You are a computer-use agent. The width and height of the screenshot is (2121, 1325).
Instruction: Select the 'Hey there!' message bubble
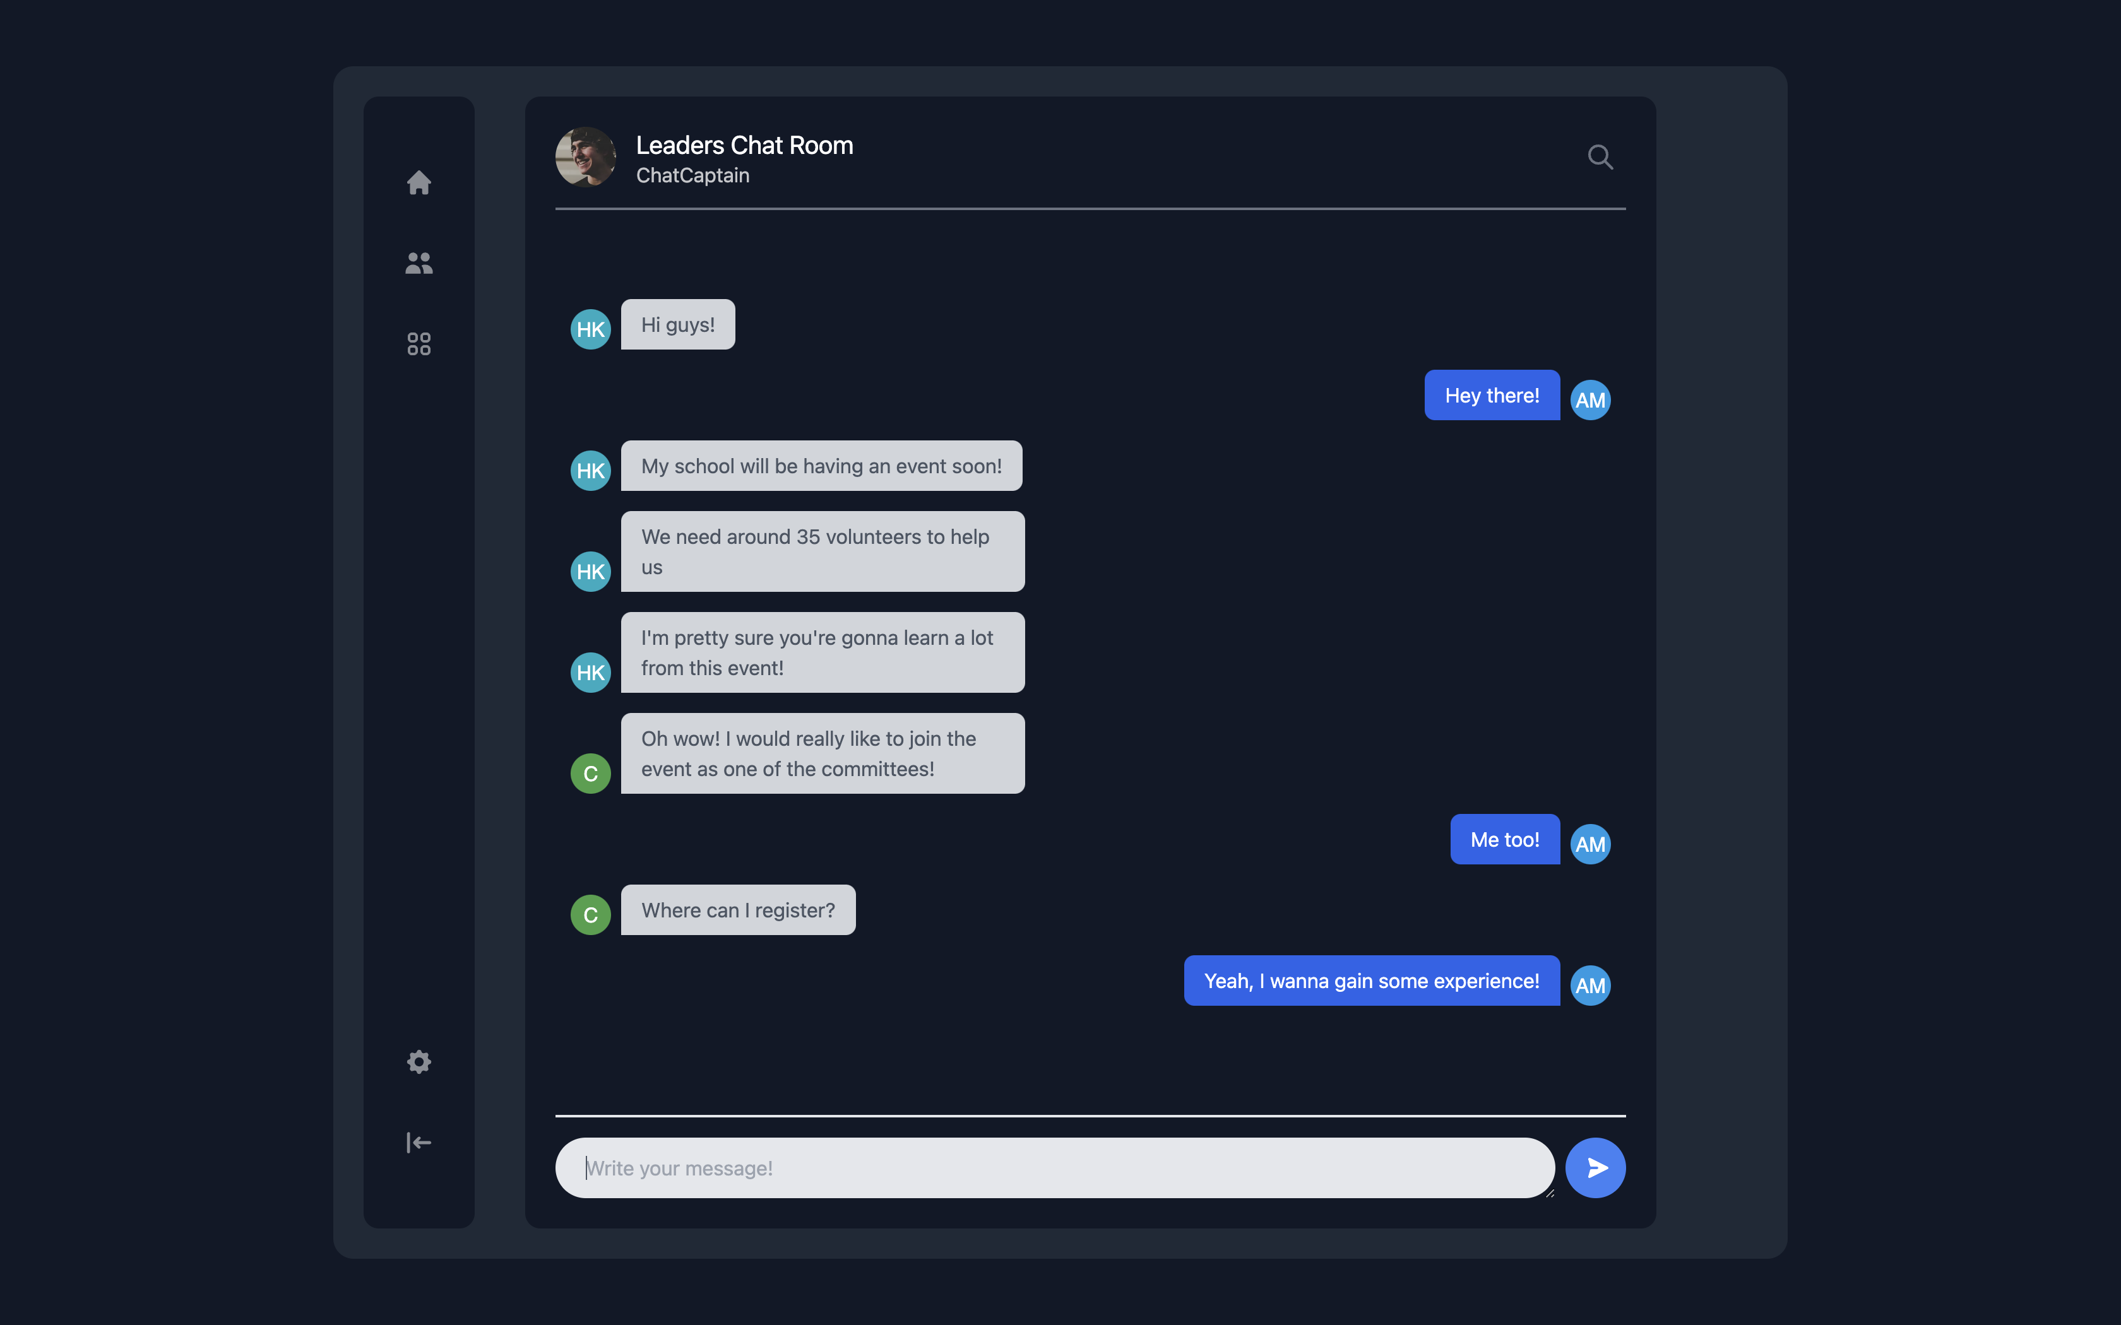tap(1492, 395)
